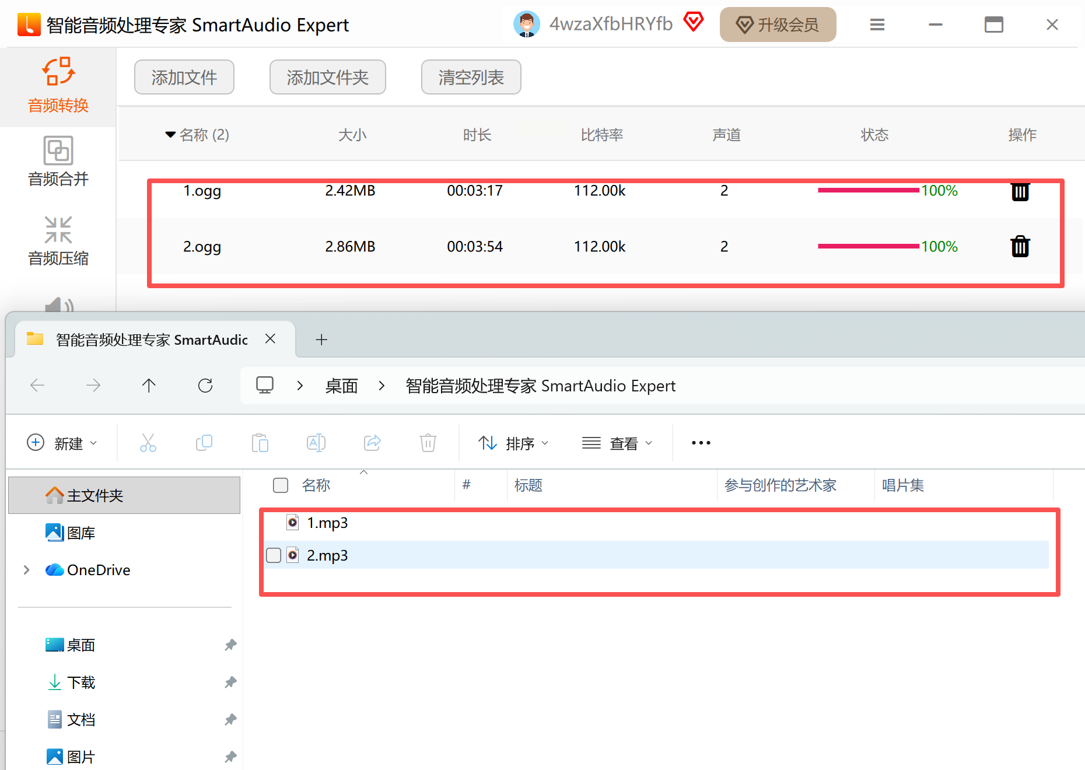Click the This PC monitor icon in address bar
1085x770 pixels.
point(265,385)
